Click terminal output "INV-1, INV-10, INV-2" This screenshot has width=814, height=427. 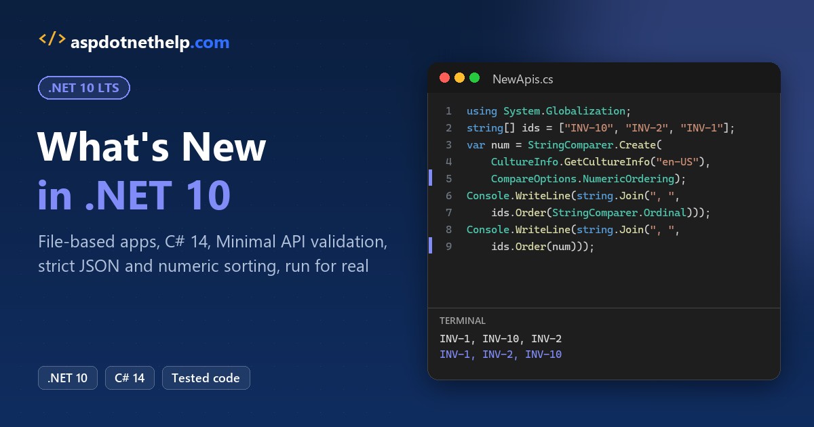(501, 339)
